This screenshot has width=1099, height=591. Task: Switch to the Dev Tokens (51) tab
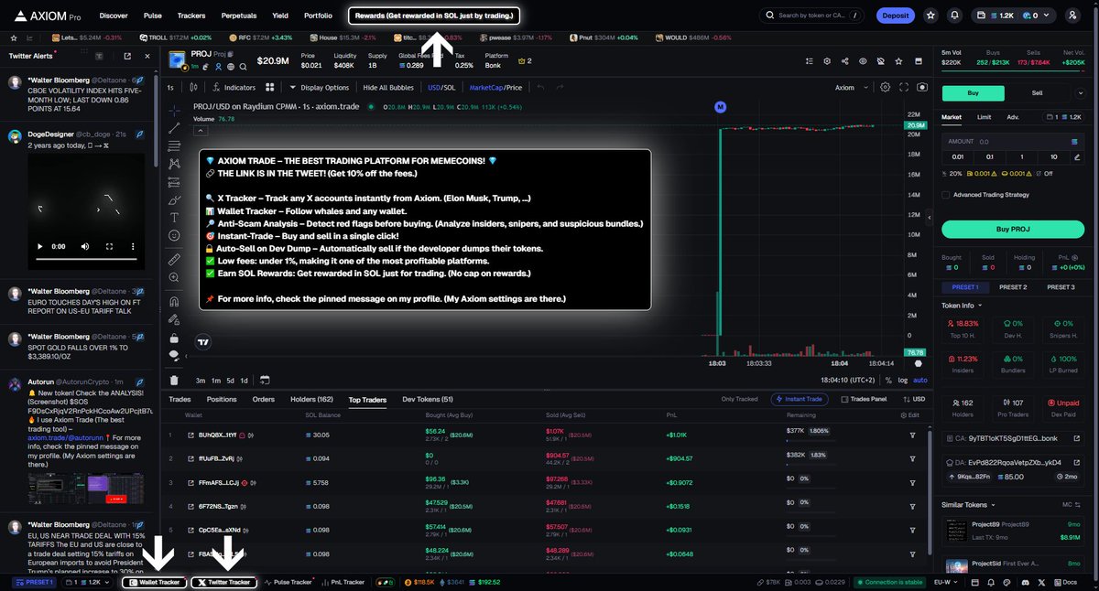[428, 399]
